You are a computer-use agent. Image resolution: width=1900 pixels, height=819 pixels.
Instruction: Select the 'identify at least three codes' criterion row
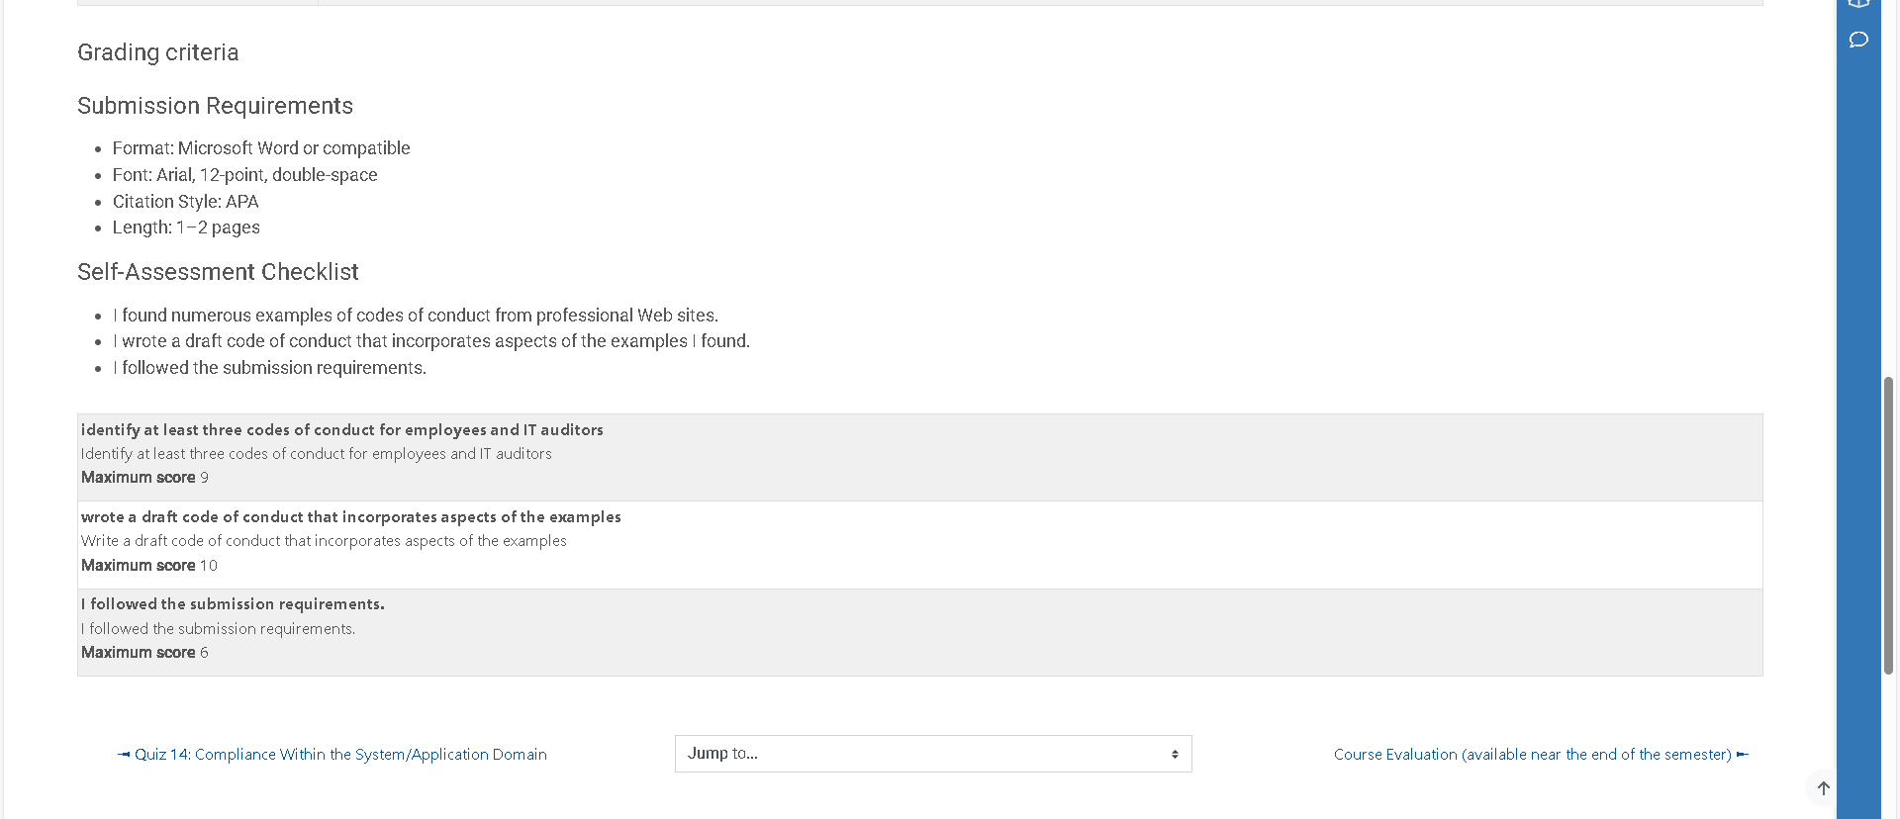tap(919, 457)
